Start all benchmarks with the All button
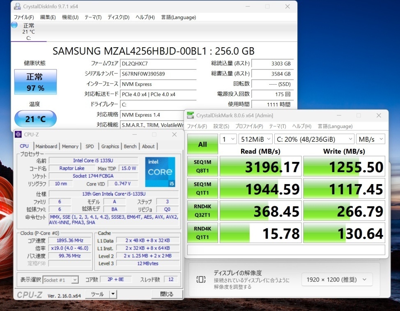 (x=202, y=144)
